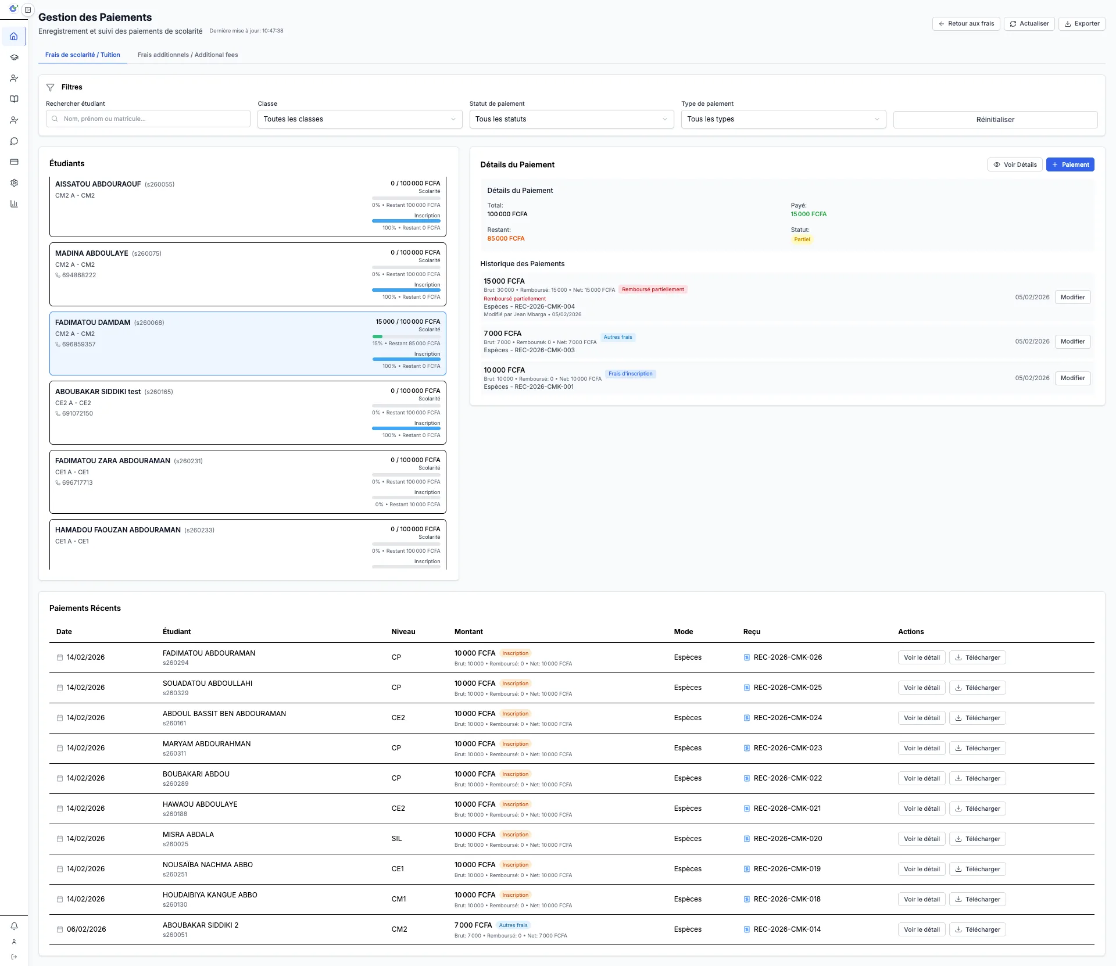Select the credit card payments icon
The width and height of the screenshot is (1116, 966).
point(14,162)
